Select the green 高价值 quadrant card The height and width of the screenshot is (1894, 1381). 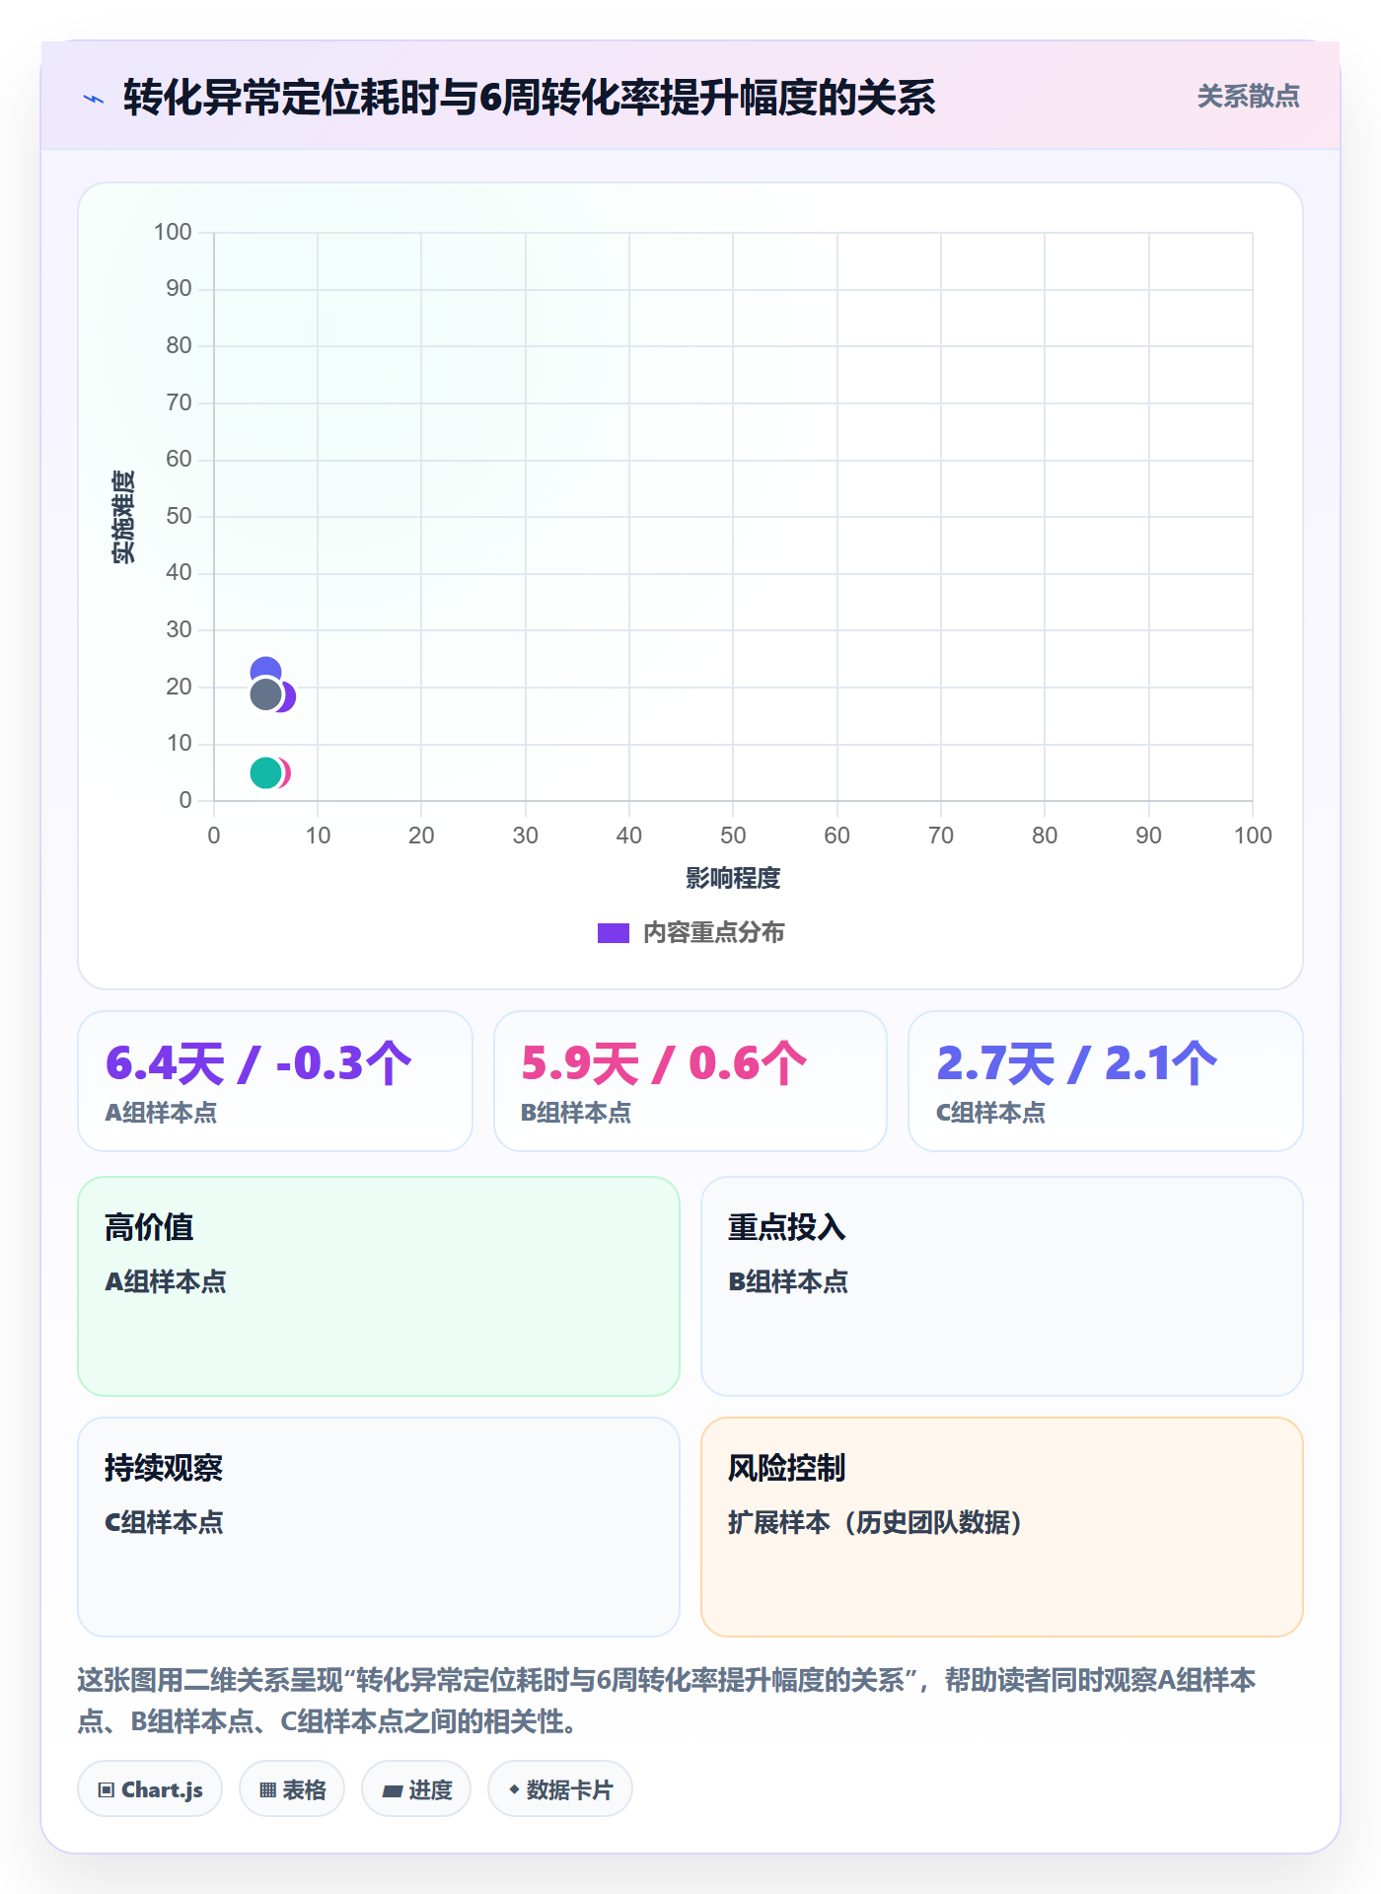click(379, 1286)
